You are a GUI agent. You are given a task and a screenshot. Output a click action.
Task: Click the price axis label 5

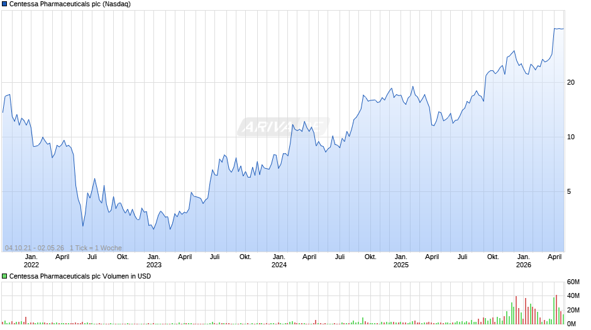pyautogui.click(x=569, y=191)
